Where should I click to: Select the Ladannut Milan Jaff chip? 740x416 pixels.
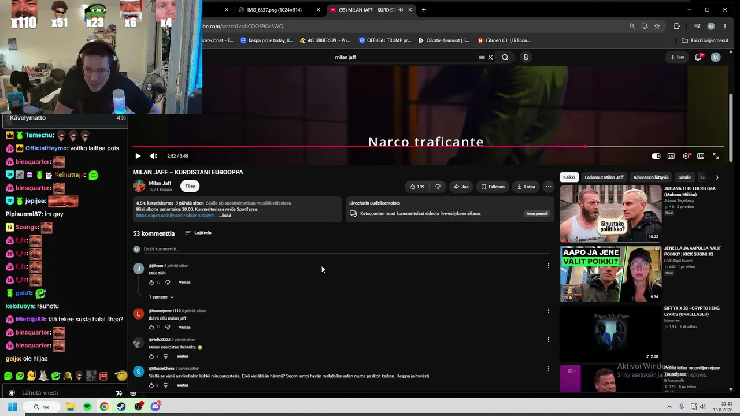tap(604, 177)
